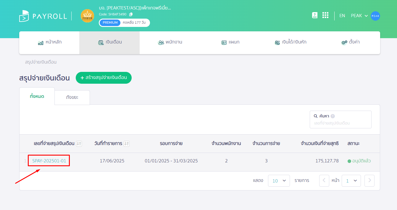Image resolution: width=397 pixels, height=210 pixels.
Task: Open the SPAY-202501-01 link
Action: [x=49, y=161]
